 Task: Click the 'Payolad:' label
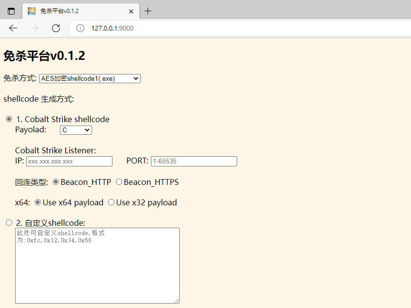click(x=31, y=129)
